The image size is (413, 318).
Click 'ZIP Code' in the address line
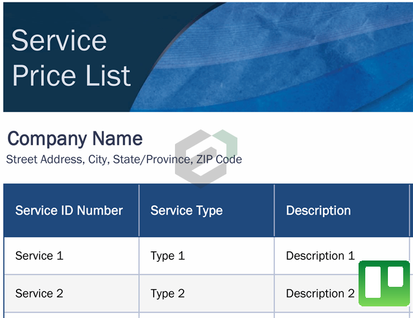(218, 160)
